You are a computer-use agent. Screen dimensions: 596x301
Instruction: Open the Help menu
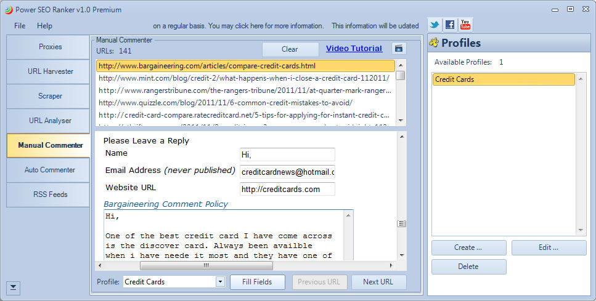coord(44,26)
